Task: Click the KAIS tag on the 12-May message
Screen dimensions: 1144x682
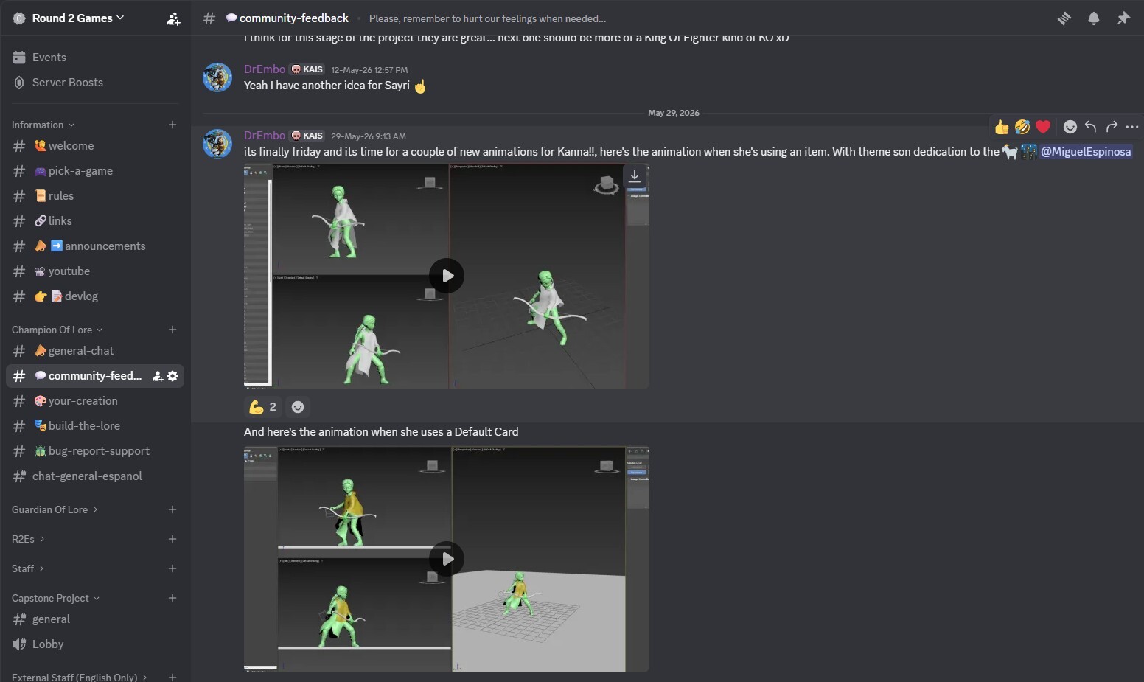Action: (307, 69)
